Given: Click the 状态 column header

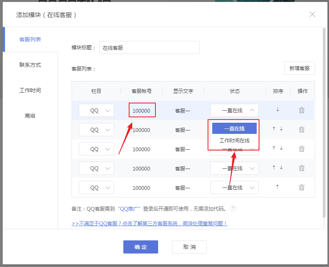Looking at the screenshot, I should pos(235,91).
